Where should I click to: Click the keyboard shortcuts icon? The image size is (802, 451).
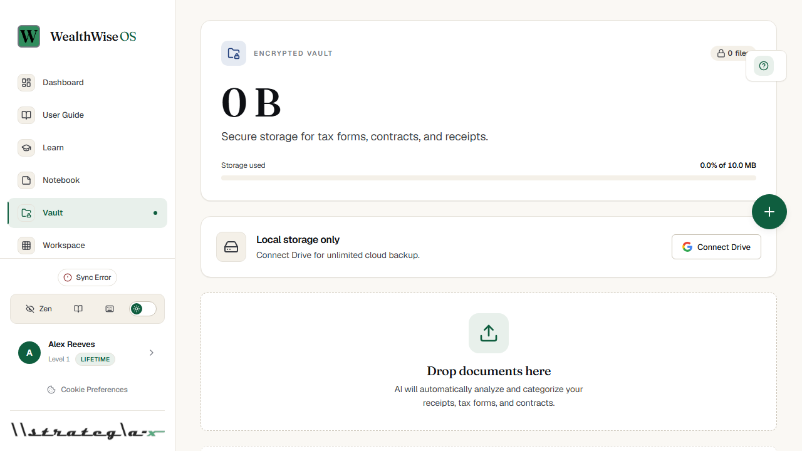pyautogui.click(x=110, y=309)
